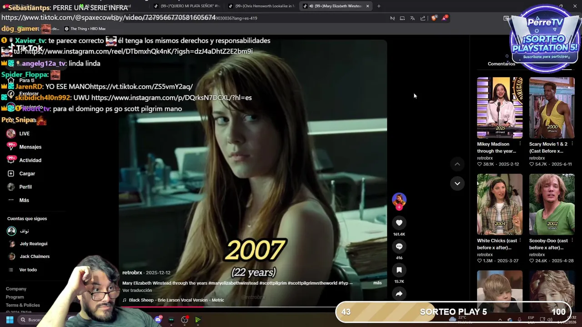The image size is (582, 327).
Task: Open options dots for White Chicks video
Action: 520,240
